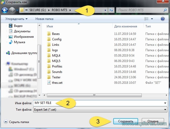Click the Отмена button
Viewport: 170px width, 129px height.
click(x=153, y=121)
